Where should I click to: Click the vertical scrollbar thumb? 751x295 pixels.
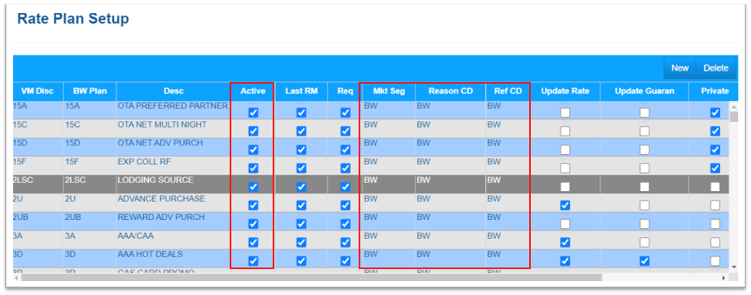pos(733,116)
